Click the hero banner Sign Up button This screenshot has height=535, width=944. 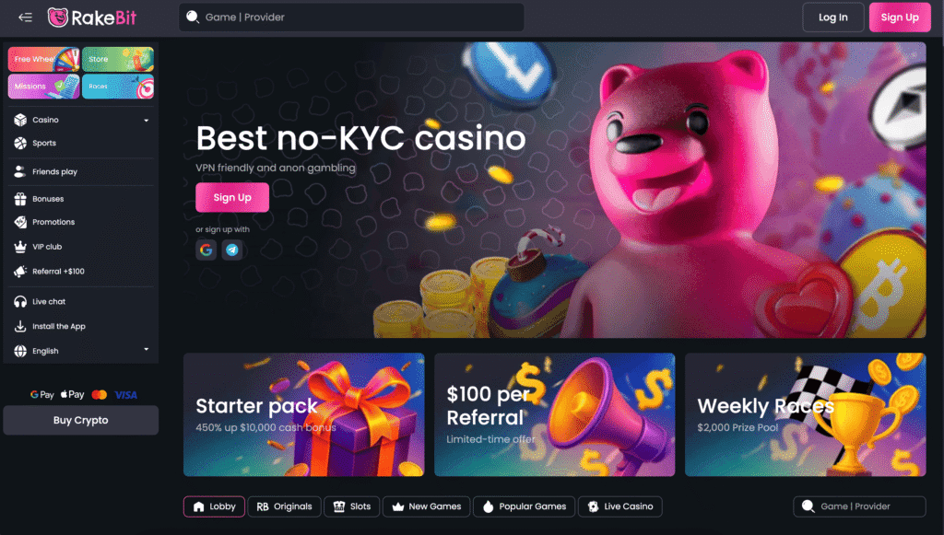pos(232,197)
